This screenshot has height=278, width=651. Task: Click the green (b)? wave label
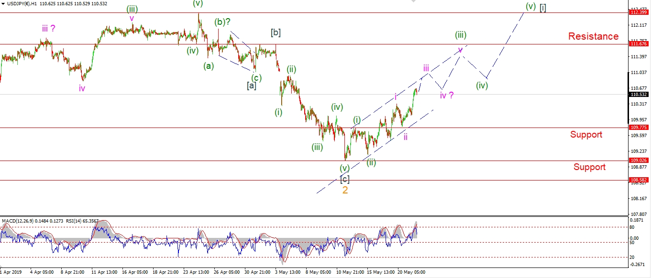222,22
